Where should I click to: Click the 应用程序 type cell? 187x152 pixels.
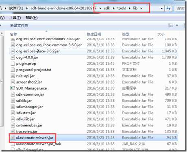(129, 88)
